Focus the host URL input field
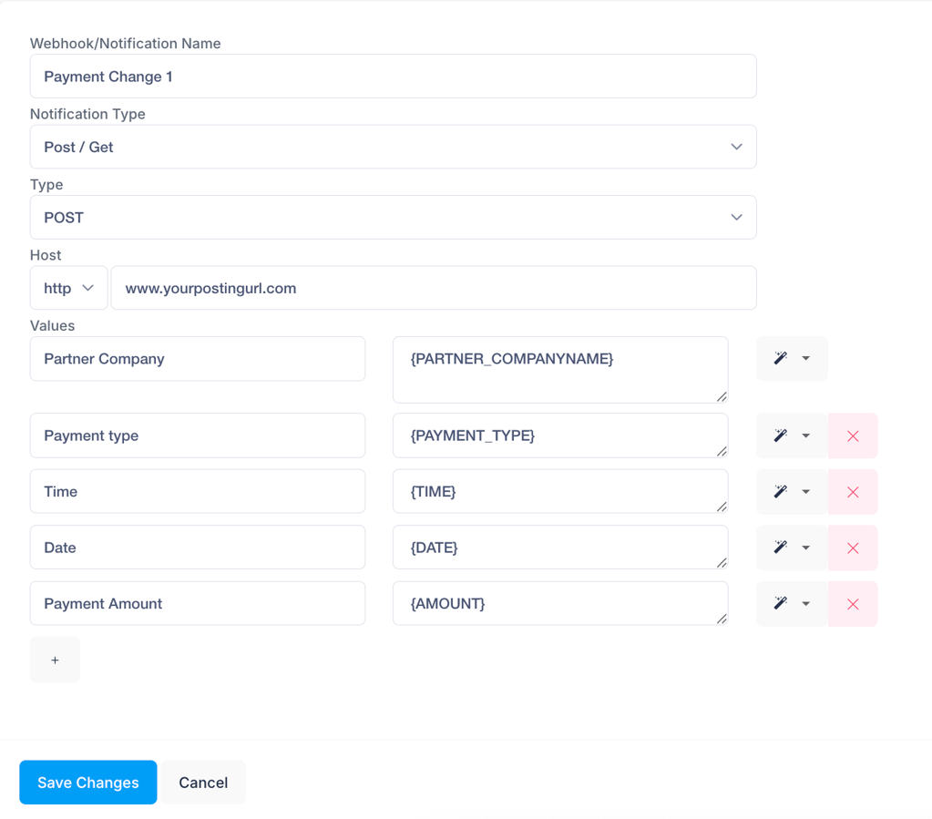Screen dimensions: 932x819 pos(433,288)
